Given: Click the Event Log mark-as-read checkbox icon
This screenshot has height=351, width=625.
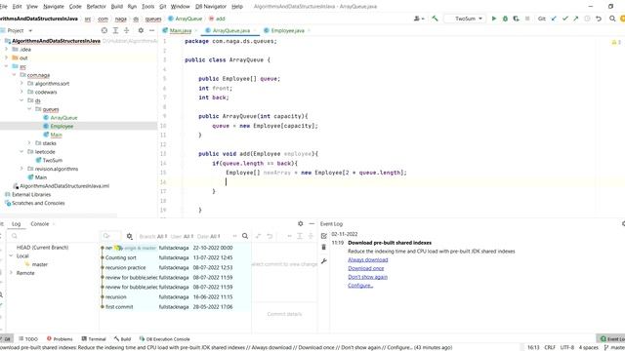Looking at the screenshot, I should pyautogui.click(x=323, y=236).
